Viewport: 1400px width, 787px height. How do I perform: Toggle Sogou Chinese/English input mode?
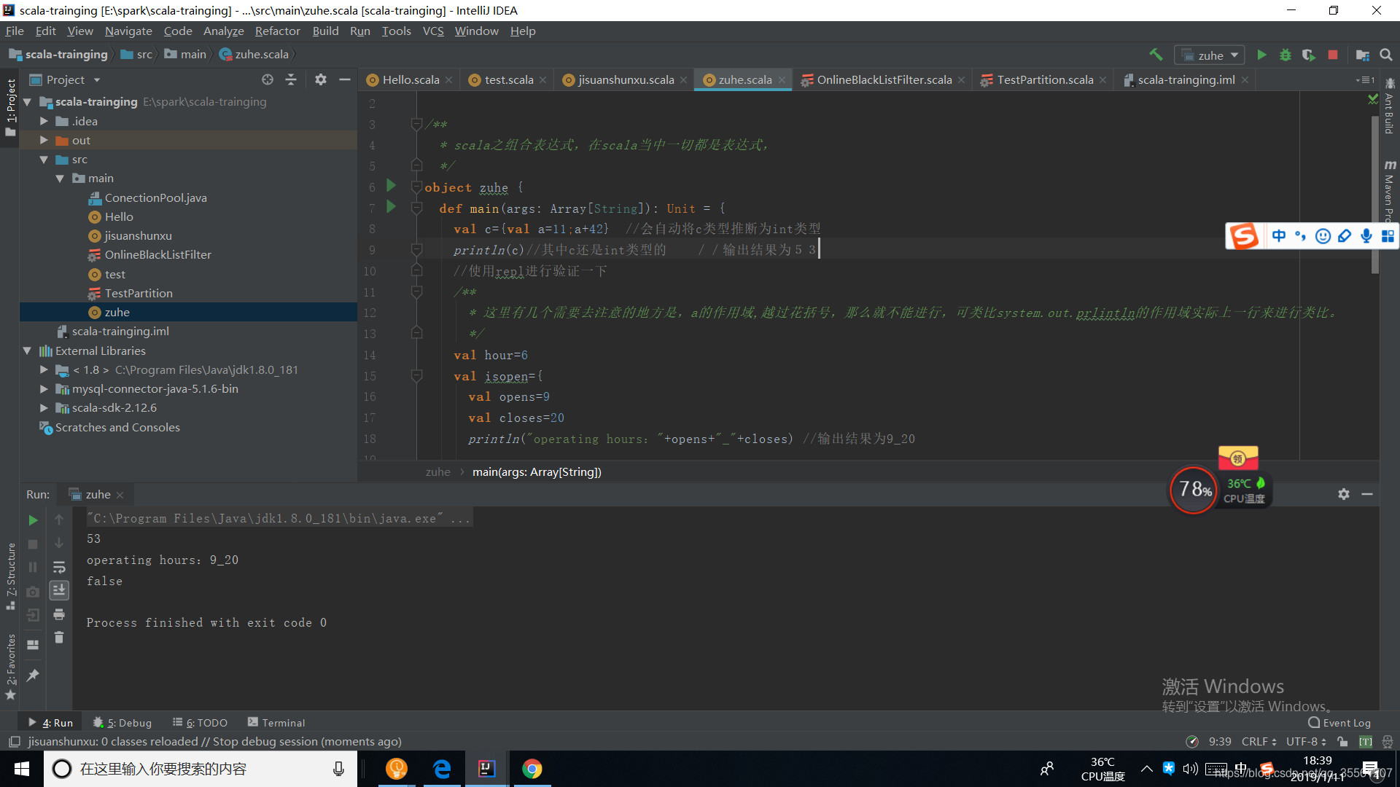coord(1279,236)
